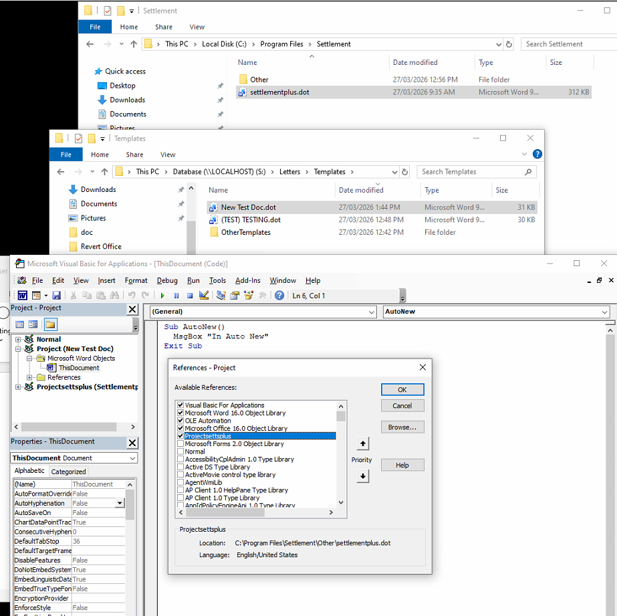The width and height of the screenshot is (617, 616).
Task: Click the Redo arrow in VBA toolbar
Action: tap(145, 296)
